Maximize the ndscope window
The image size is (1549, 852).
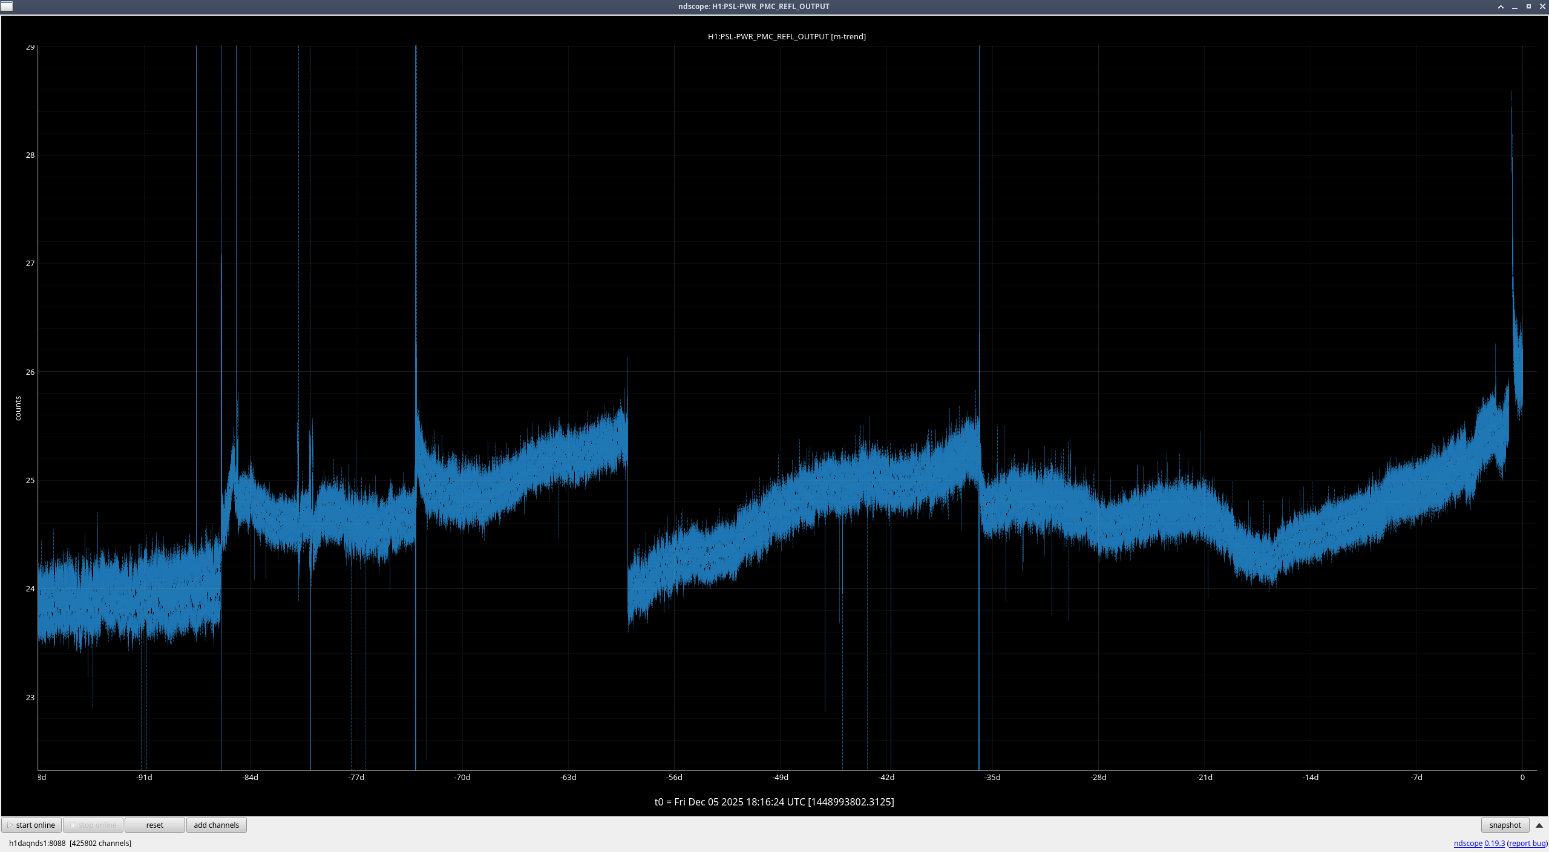(x=1528, y=7)
